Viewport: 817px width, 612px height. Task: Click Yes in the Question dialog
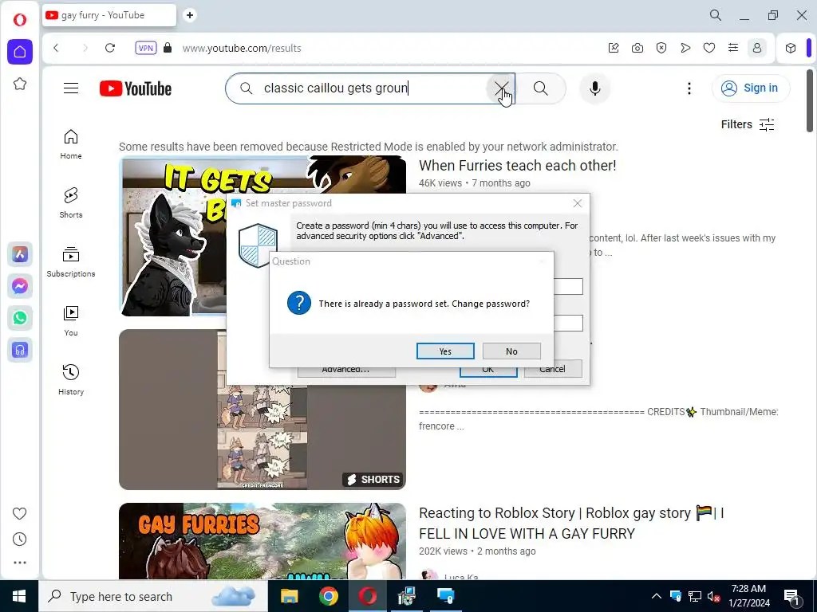[x=445, y=351]
